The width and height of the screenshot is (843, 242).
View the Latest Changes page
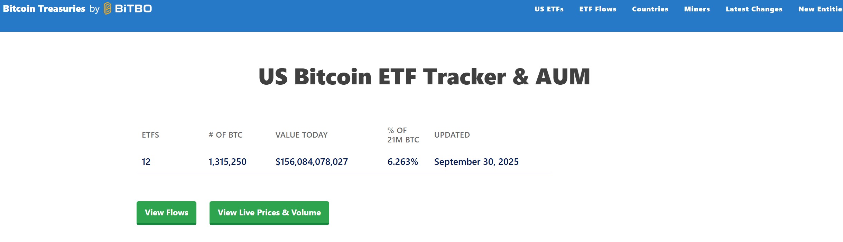754,9
